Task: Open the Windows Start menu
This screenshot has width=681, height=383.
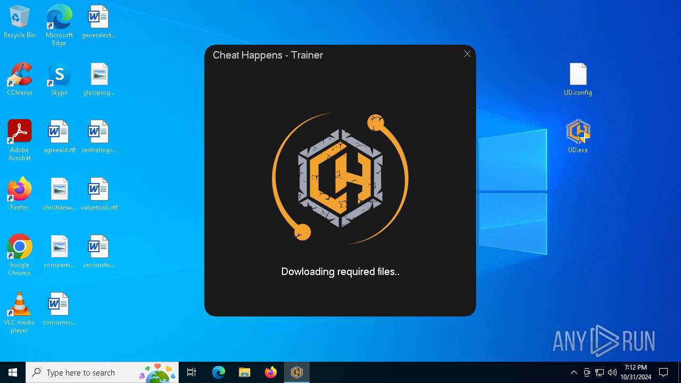Action: (x=13, y=372)
